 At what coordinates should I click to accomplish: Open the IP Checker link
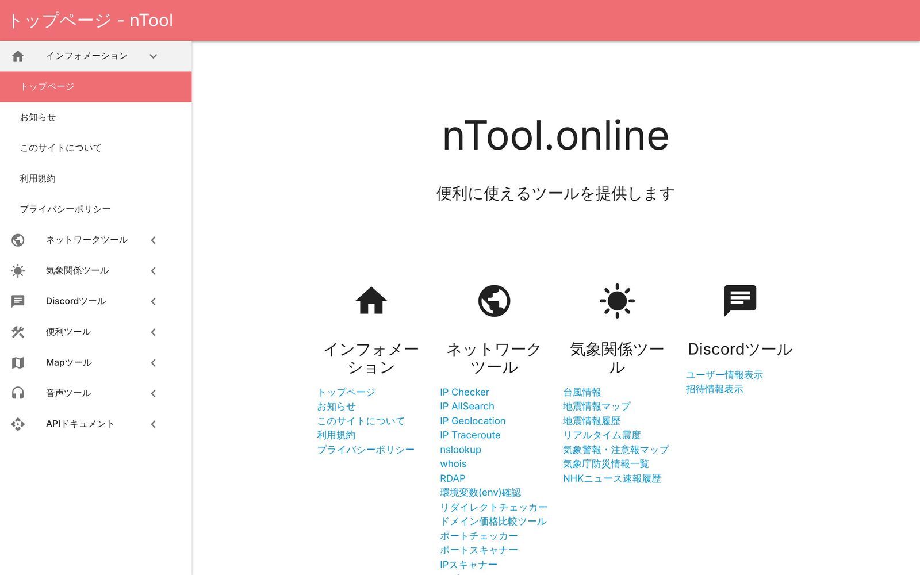pyautogui.click(x=465, y=392)
